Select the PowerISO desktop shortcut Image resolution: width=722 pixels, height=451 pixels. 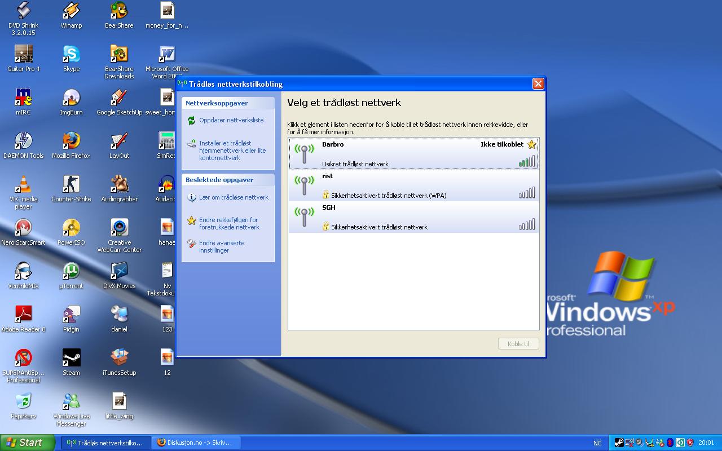(71, 232)
